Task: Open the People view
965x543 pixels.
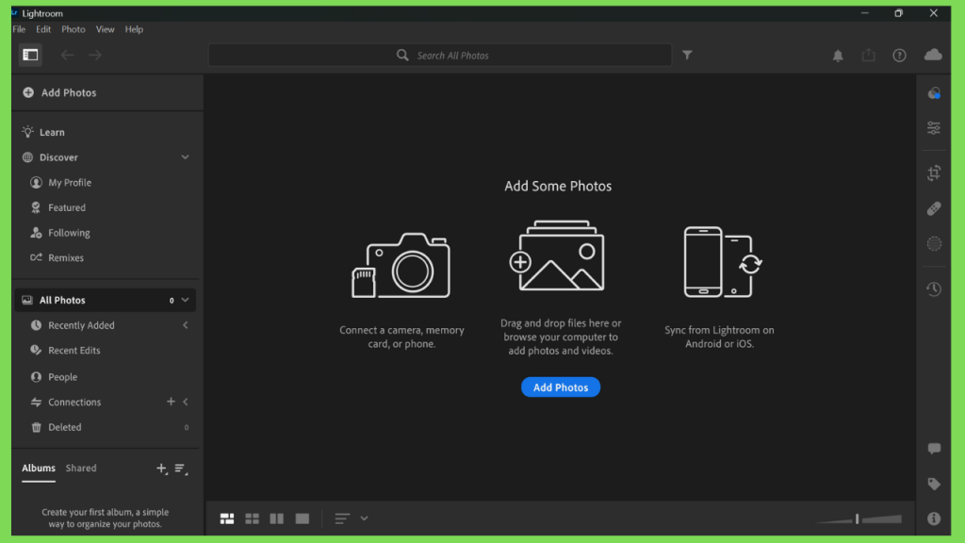Action: pyautogui.click(x=63, y=377)
